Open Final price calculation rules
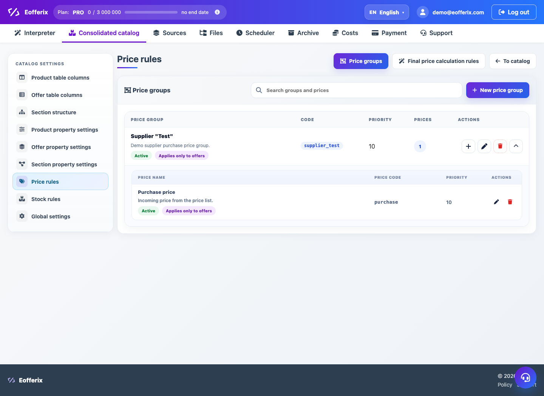Image resolution: width=544 pixels, height=396 pixels. pyautogui.click(x=439, y=61)
